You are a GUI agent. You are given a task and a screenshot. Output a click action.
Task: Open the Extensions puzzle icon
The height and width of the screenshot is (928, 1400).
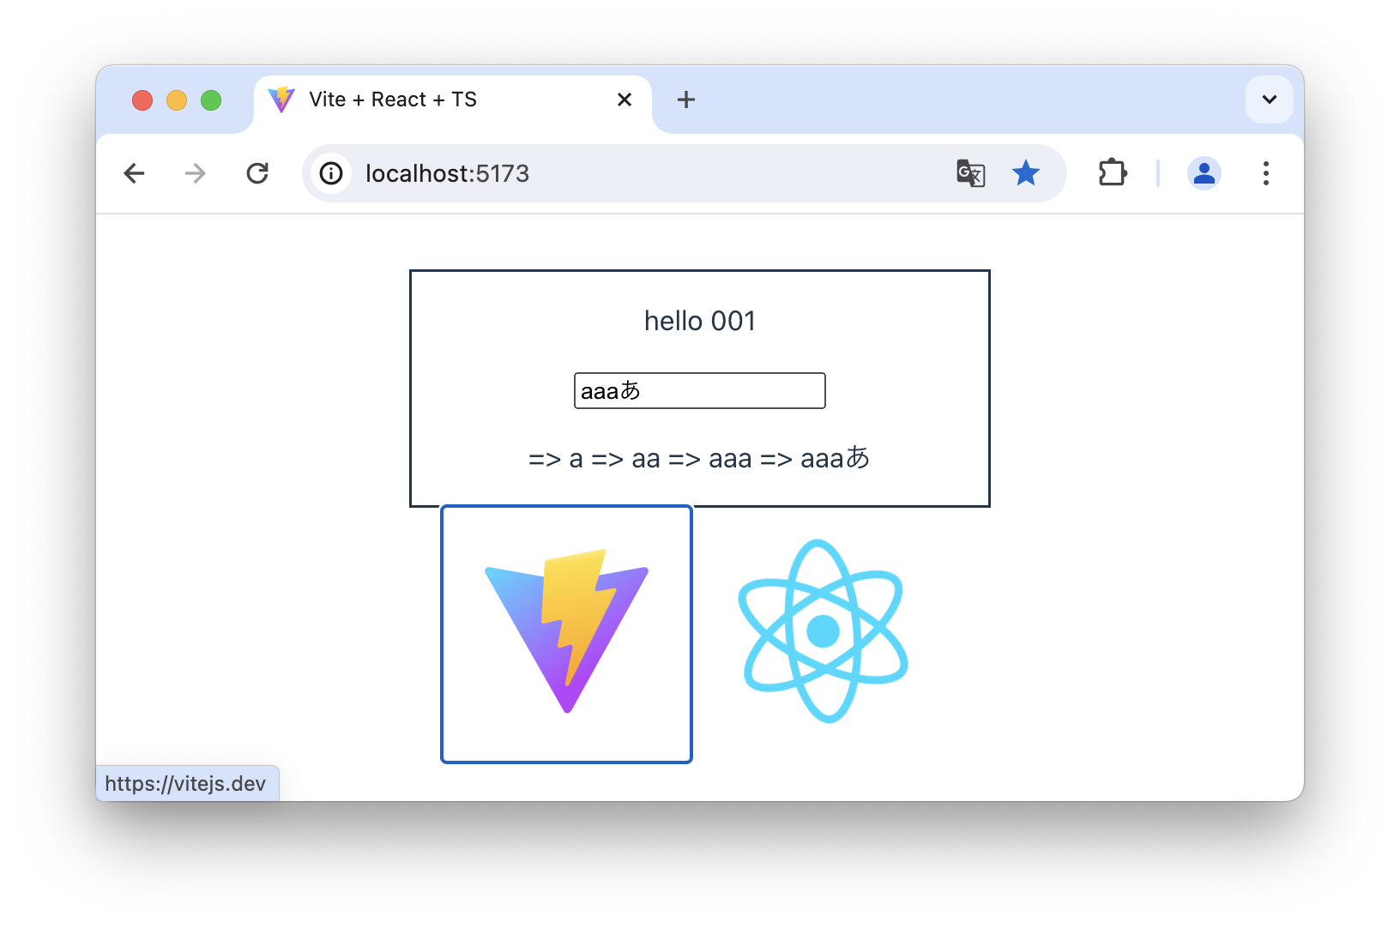point(1113,173)
